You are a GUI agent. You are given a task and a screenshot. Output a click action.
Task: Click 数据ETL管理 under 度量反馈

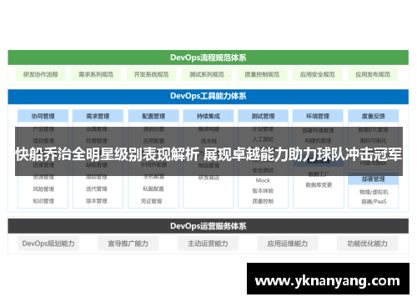click(373, 129)
